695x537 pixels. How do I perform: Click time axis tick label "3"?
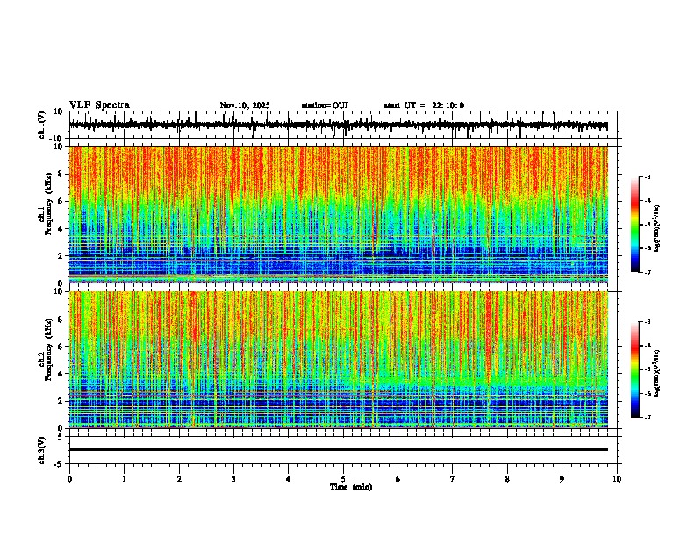(x=233, y=479)
